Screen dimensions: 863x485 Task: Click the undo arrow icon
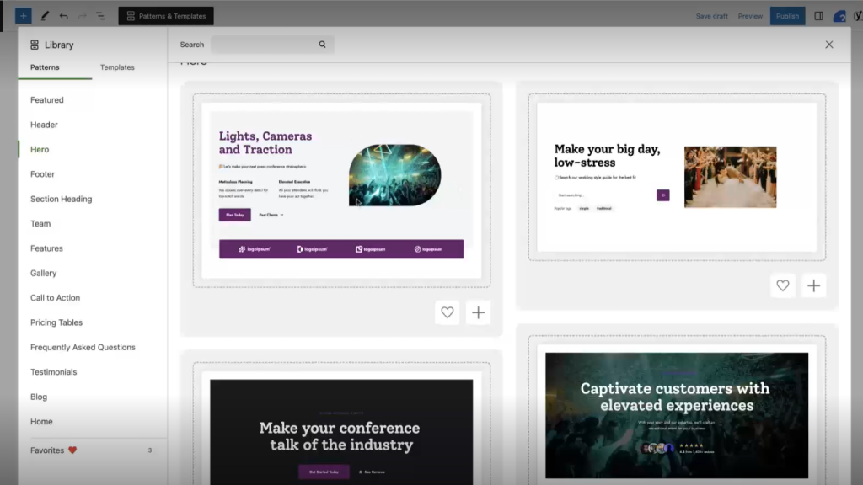click(64, 16)
